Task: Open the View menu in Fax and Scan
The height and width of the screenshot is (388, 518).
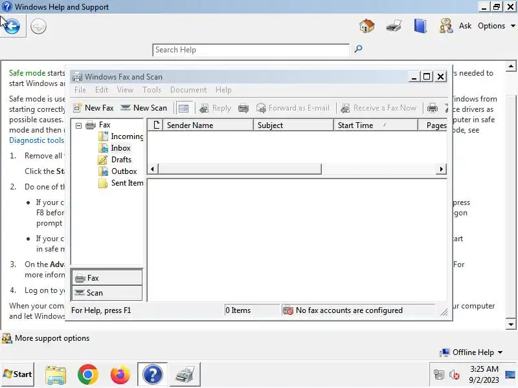Action: click(125, 90)
